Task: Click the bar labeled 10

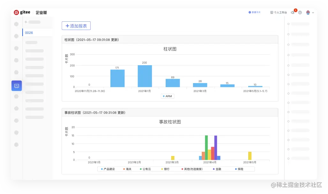Action: [255, 86]
